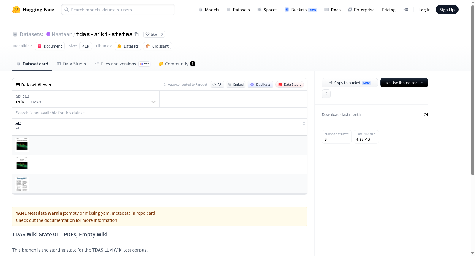Open the third PDF thumbnail with text columns
The width and height of the screenshot is (475, 256).
click(22, 184)
